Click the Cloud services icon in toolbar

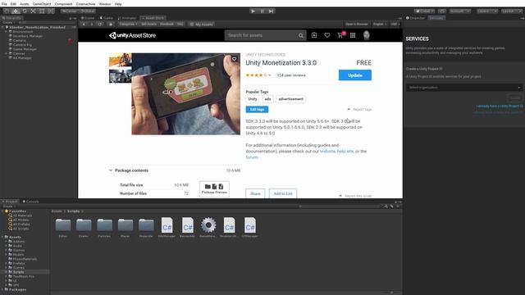point(442,11)
